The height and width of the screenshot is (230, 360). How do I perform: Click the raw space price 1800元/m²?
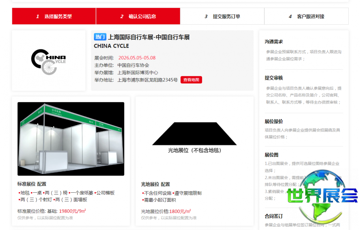[180, 211]
